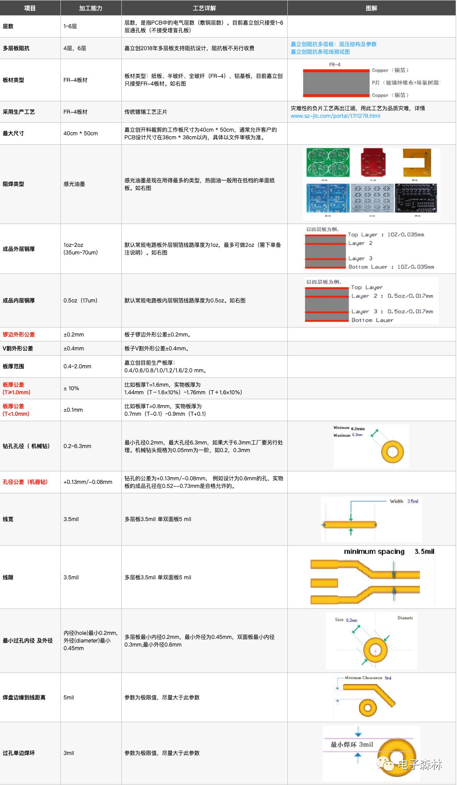The image size is (457, 785).
Task: Select the 0.4~2.0mm capability cell
Action: tap(77, 367)
